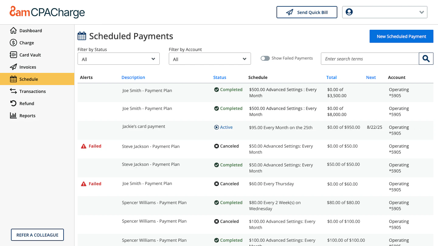Expand the account dropdown in the top-right corner
The image size is (438, 246).
pos(422,12)
